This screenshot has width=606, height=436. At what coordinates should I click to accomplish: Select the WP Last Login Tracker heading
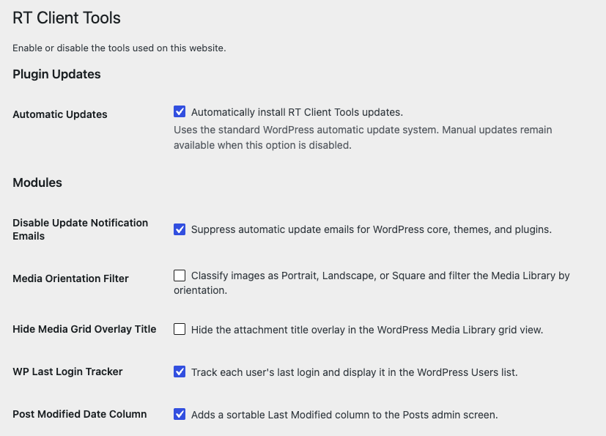pos(67,372)
